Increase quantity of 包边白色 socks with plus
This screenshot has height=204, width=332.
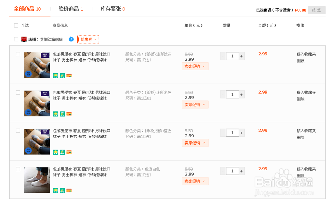(241, 171)
